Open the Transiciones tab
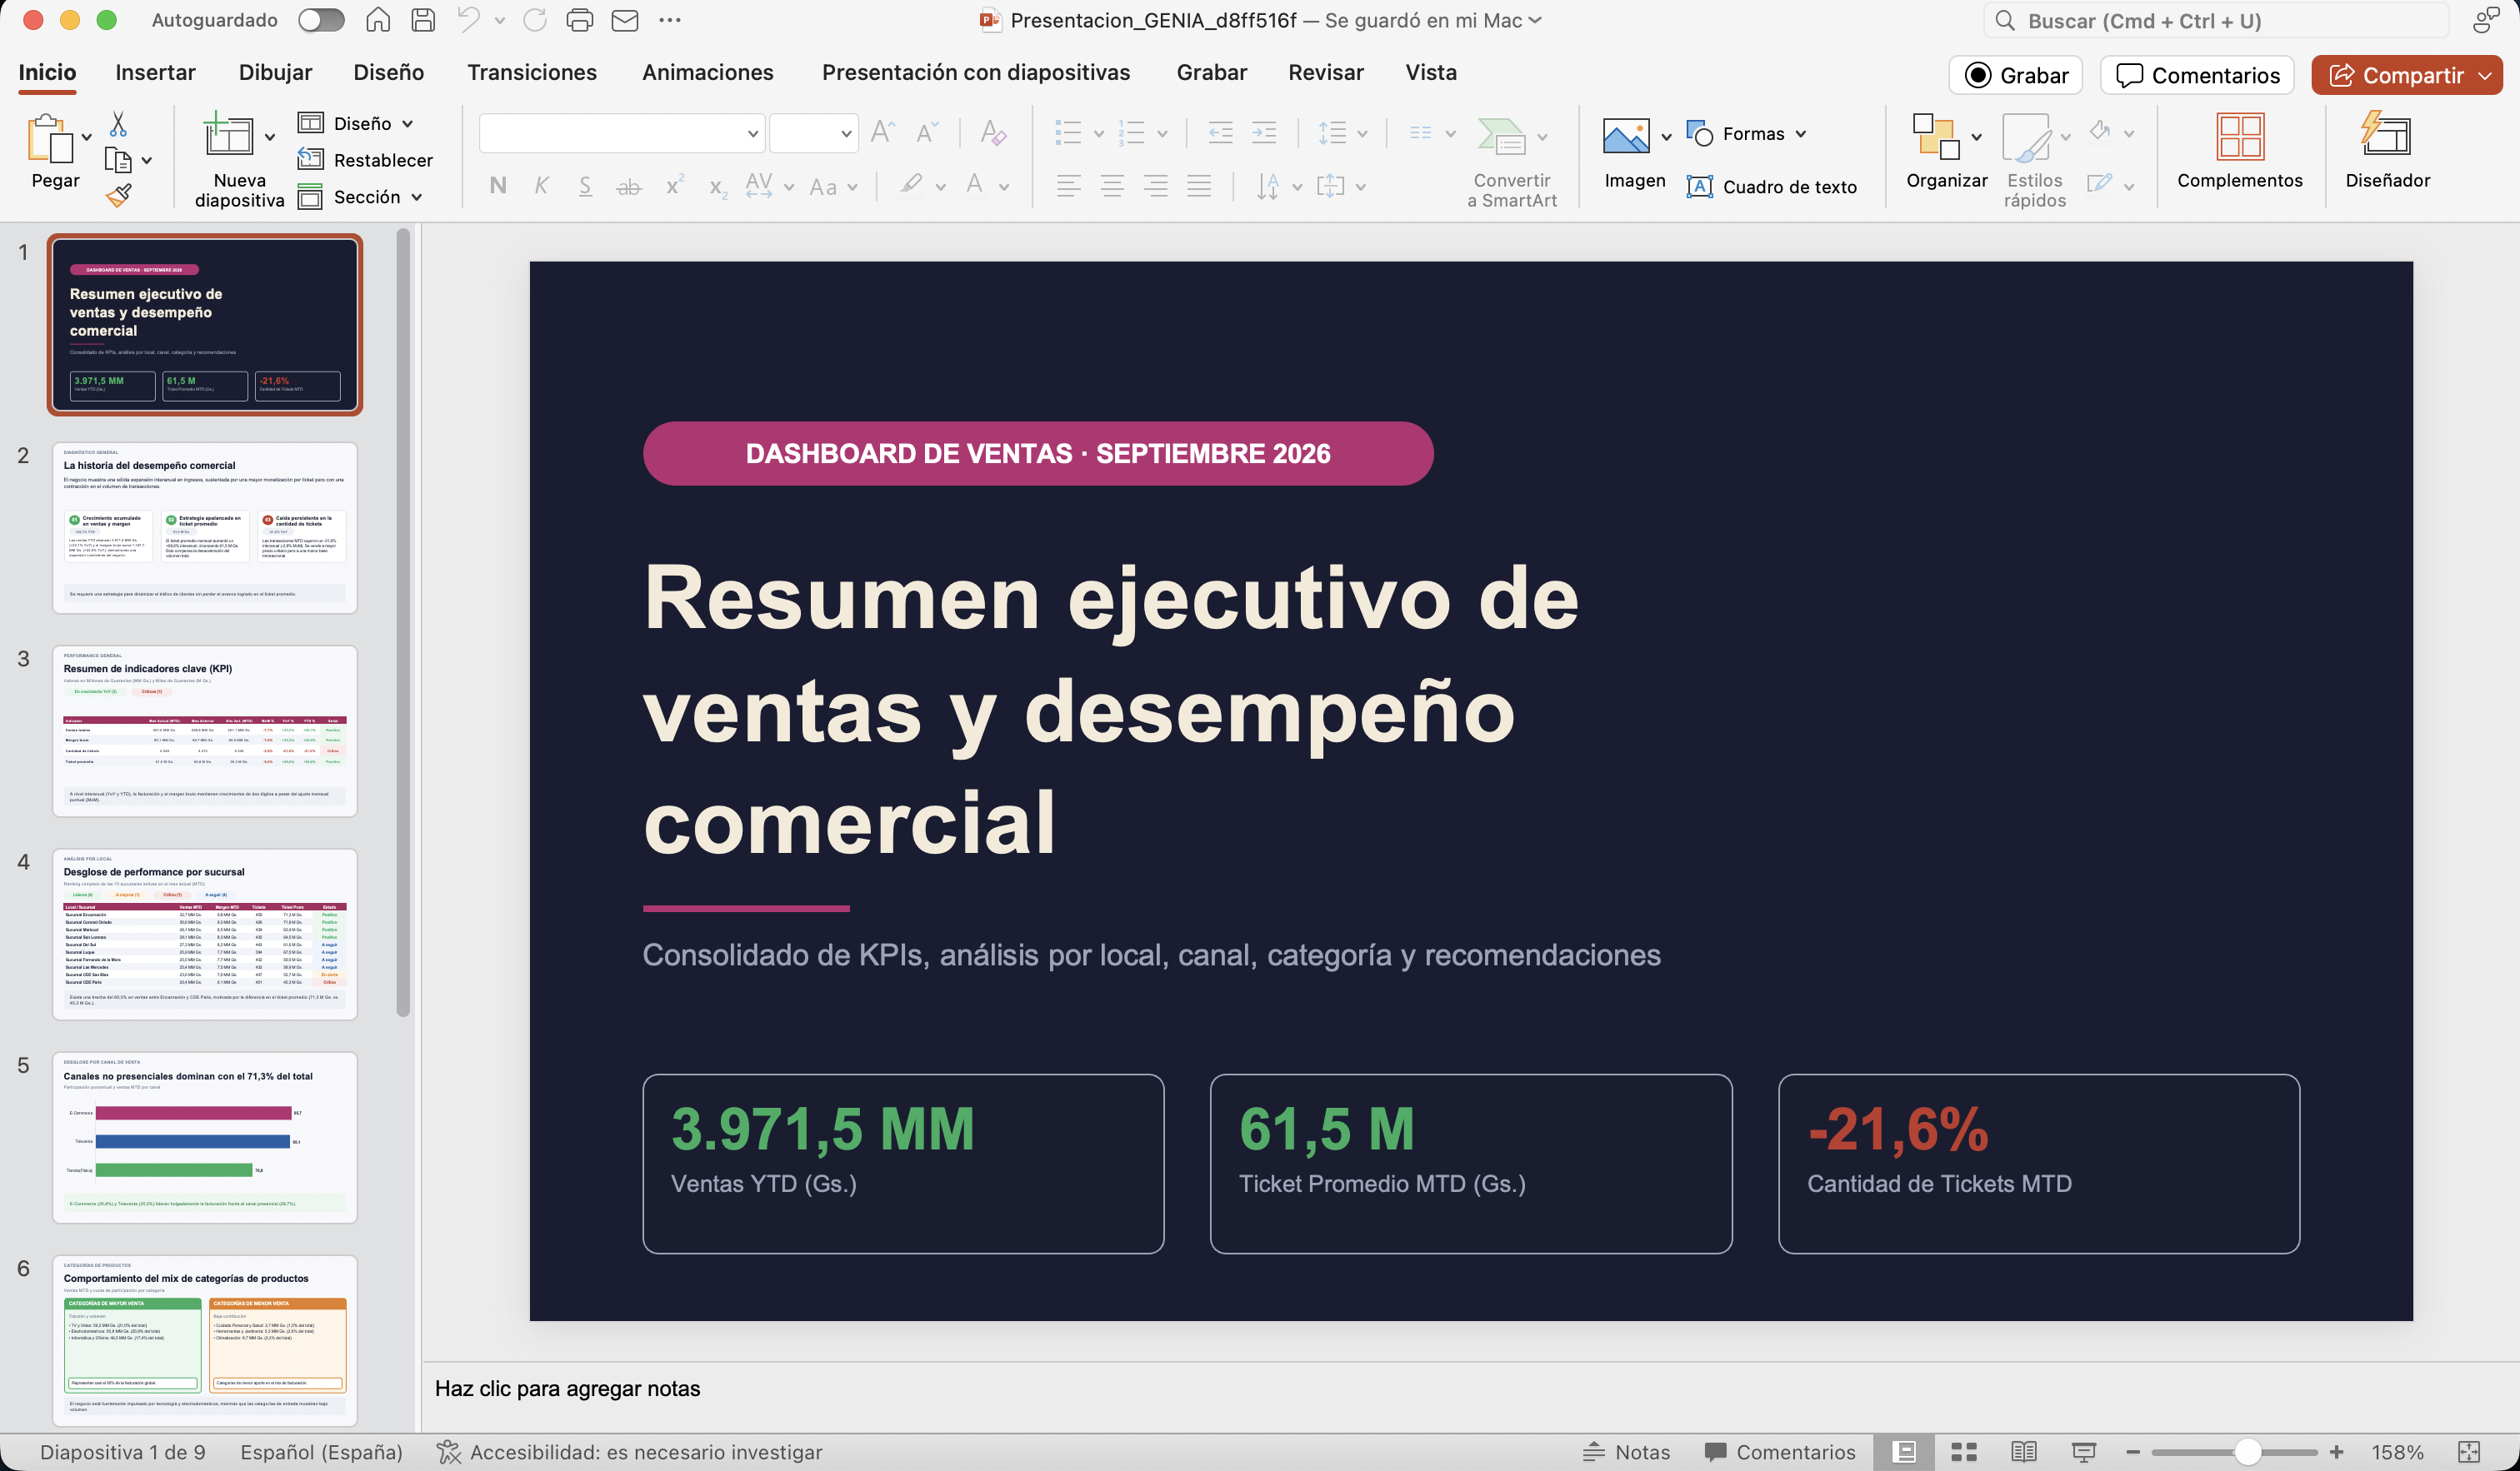The width and height of the screenshot is (2520, 1471). 531,72
